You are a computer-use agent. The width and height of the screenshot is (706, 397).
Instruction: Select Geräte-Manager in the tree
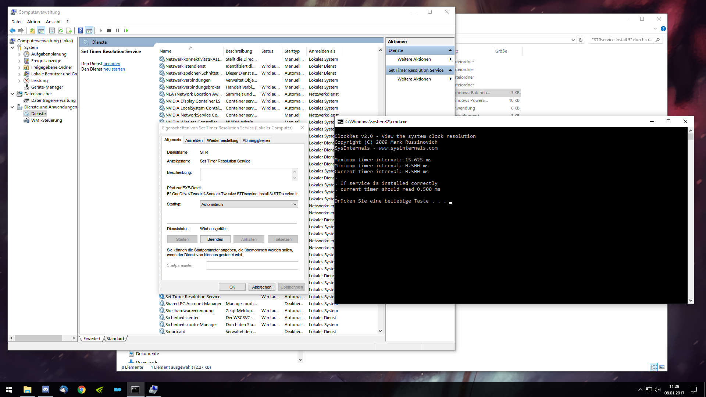click(x=47, y=87)
